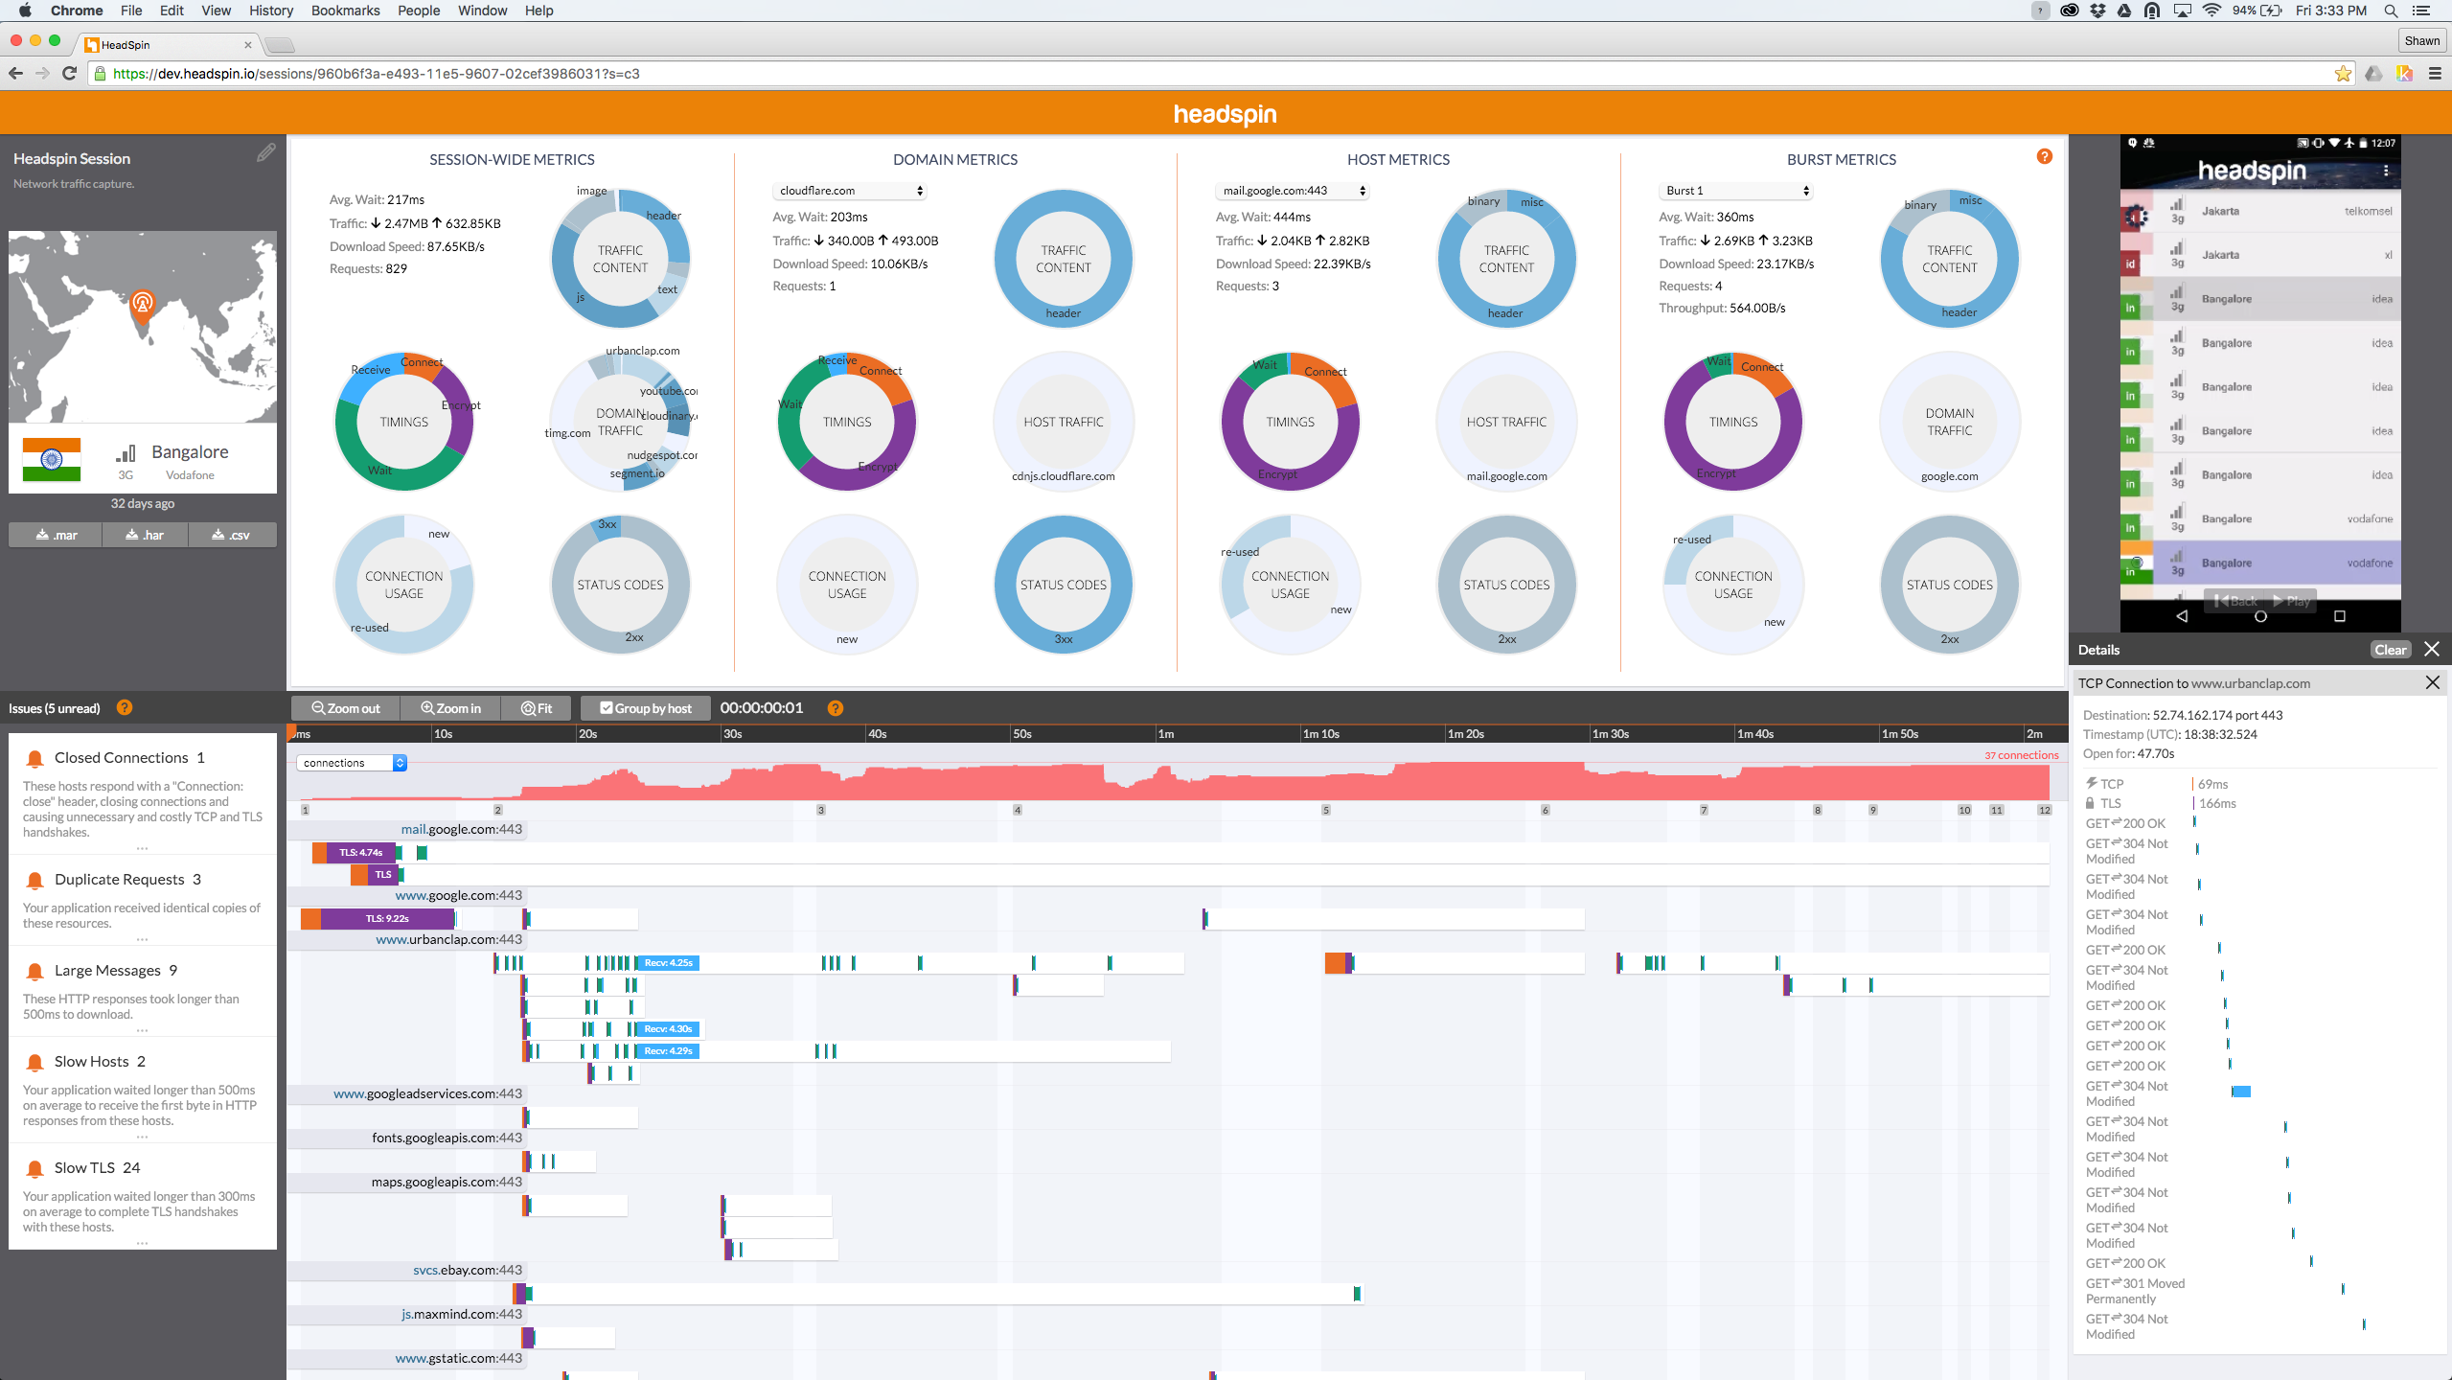Click the Fit timeline button
Screen dimensions: 2452x1380
[x=537, y=708]
